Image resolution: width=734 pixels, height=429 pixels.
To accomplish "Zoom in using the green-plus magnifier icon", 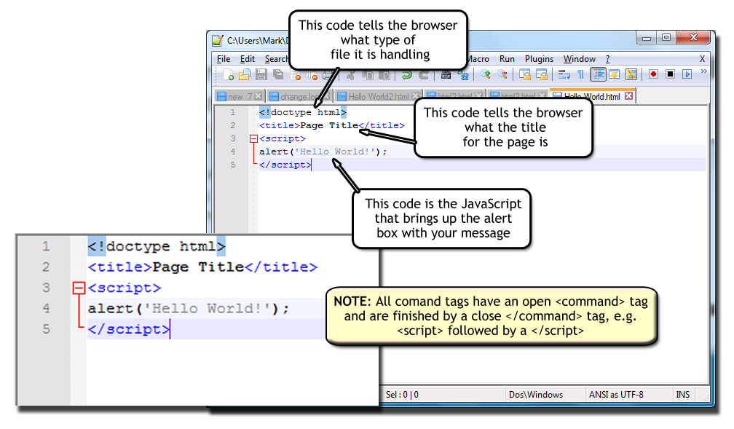I will click(486, 74).
